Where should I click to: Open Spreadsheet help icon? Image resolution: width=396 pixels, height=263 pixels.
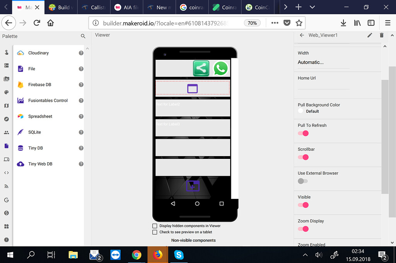click(x=81, y=116)
